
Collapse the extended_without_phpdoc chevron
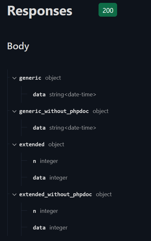14,195
